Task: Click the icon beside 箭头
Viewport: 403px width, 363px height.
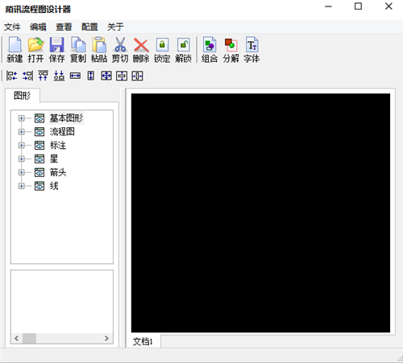Action: point(39,172)
